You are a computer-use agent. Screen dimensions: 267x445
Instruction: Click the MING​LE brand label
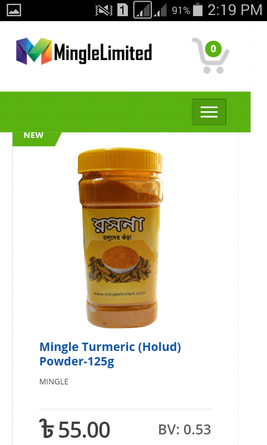(54, 382)
